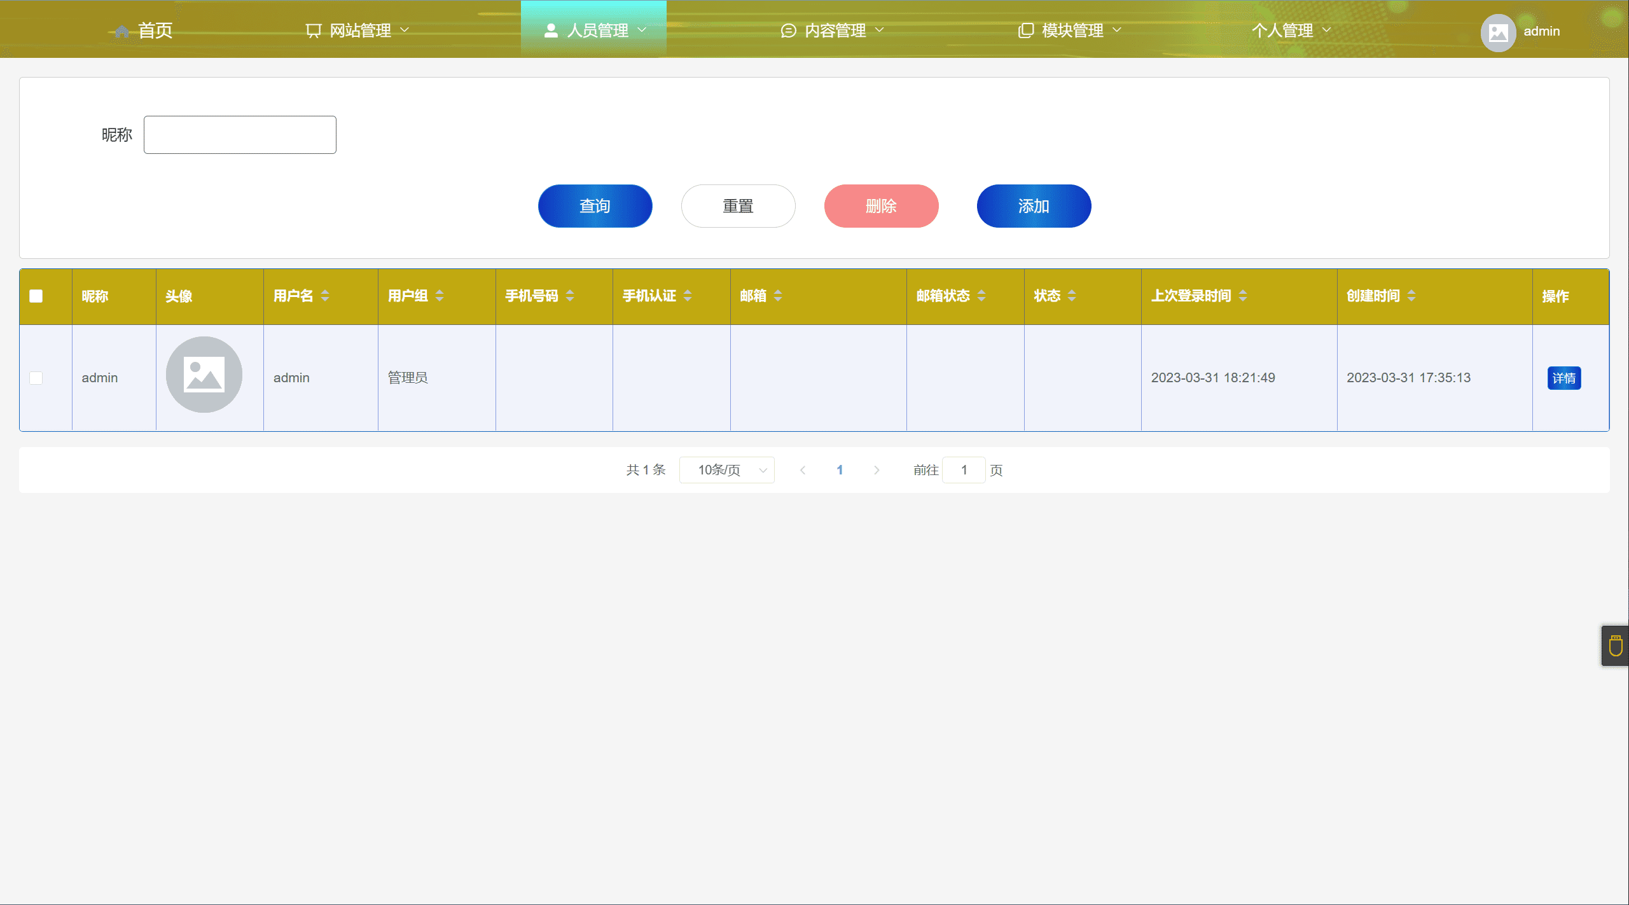The image size is (1629, 905).
Task: Click the home icon beside 首页
Action: 121,31
